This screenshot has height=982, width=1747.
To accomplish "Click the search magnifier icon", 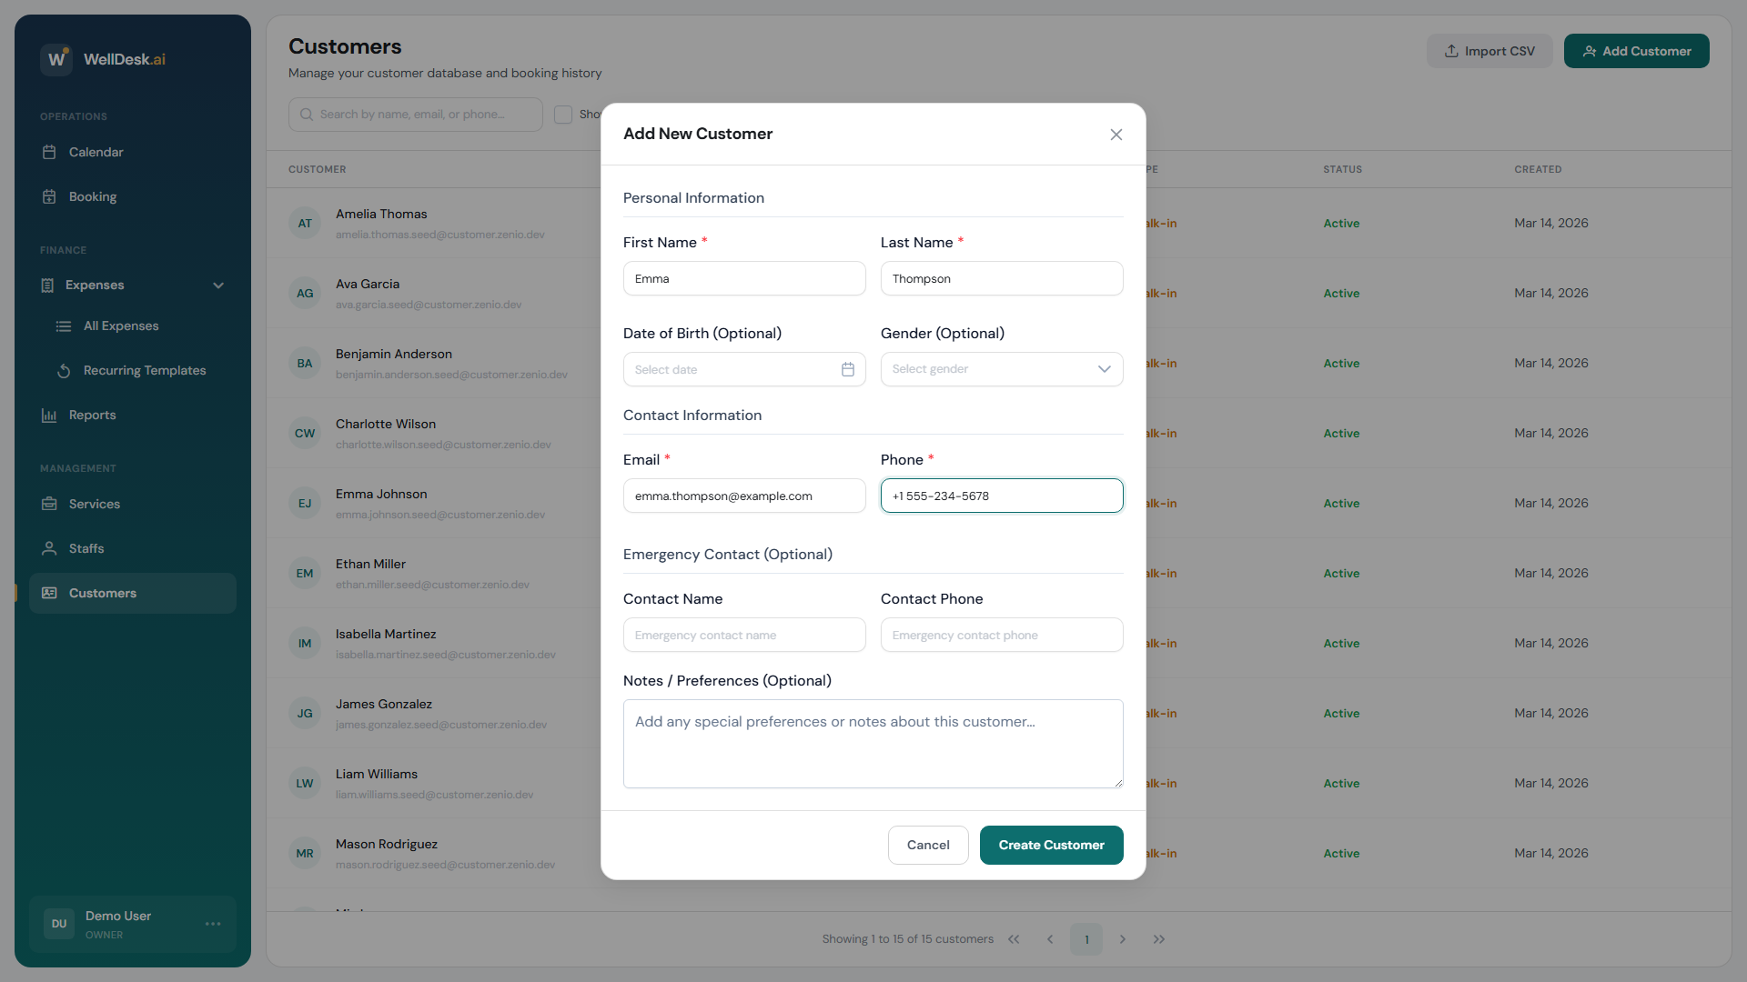I will [x=307, y=115].
